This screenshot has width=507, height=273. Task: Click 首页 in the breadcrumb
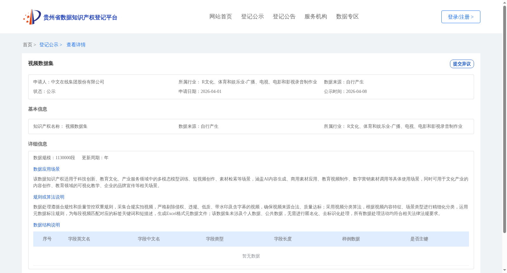pyautogui.click(x=28, y=45)
